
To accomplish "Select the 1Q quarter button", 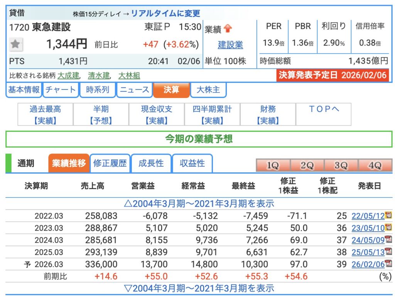I will coord(273,165).
